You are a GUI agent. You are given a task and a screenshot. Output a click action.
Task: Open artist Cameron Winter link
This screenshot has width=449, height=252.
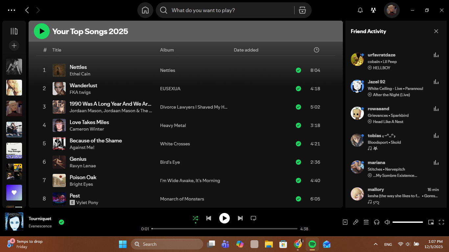point(87,129)
